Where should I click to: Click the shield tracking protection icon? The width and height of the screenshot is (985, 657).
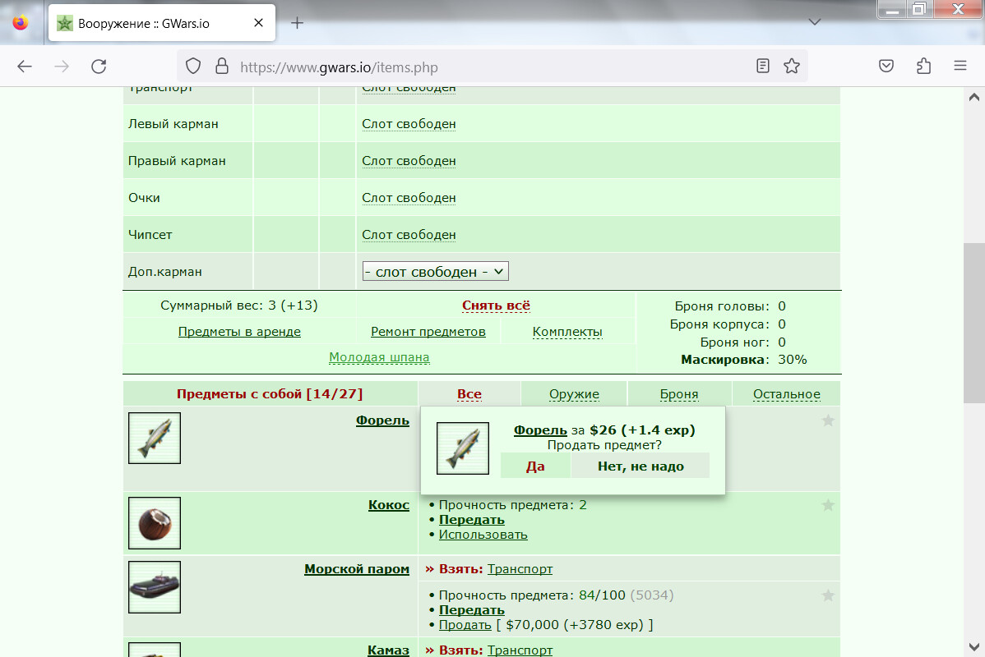coord(193,66)
